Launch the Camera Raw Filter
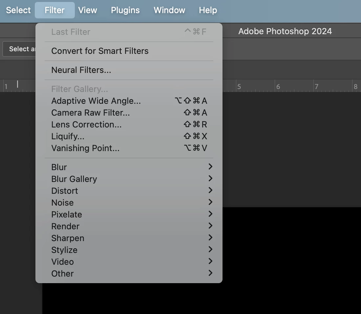 point(129,113)
